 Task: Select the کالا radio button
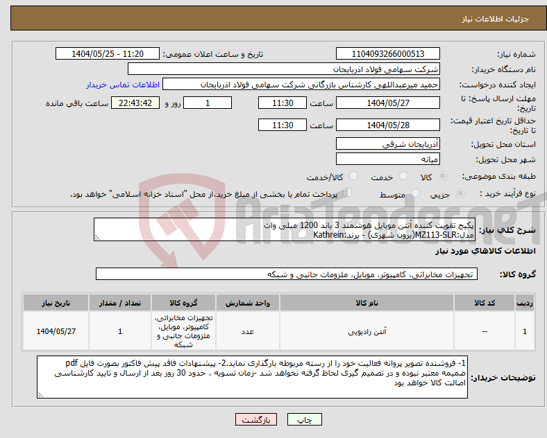click(442, 176)
